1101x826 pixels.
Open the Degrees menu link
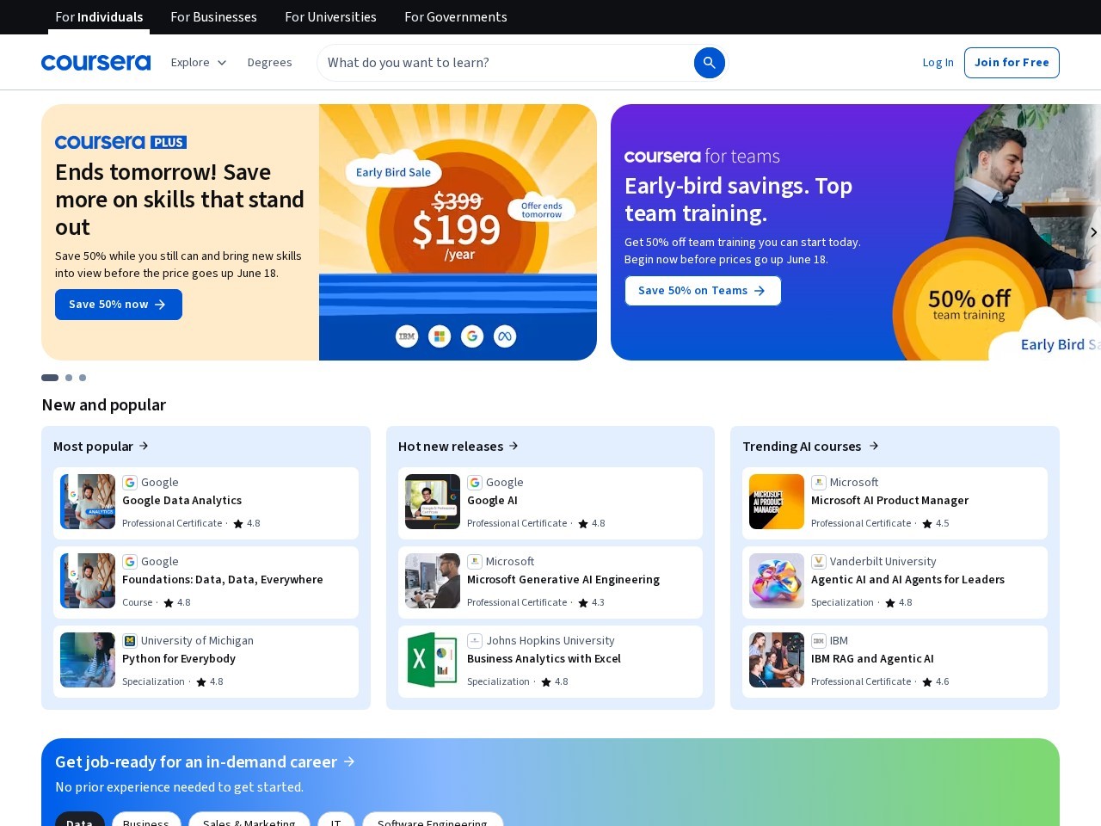point(269,63)
